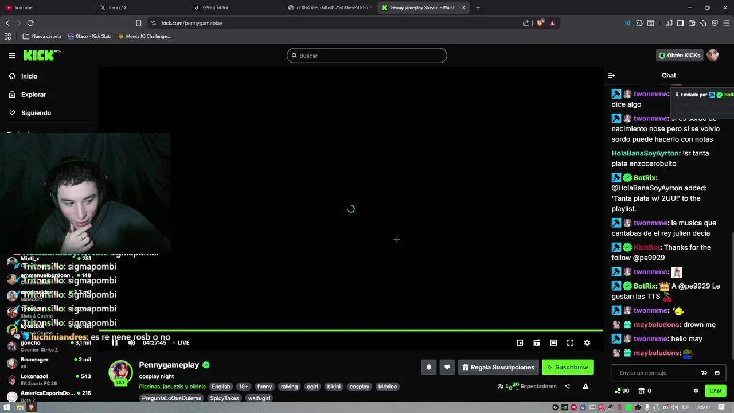
Task: Send message with green Chat button
Action: [716, 391]
